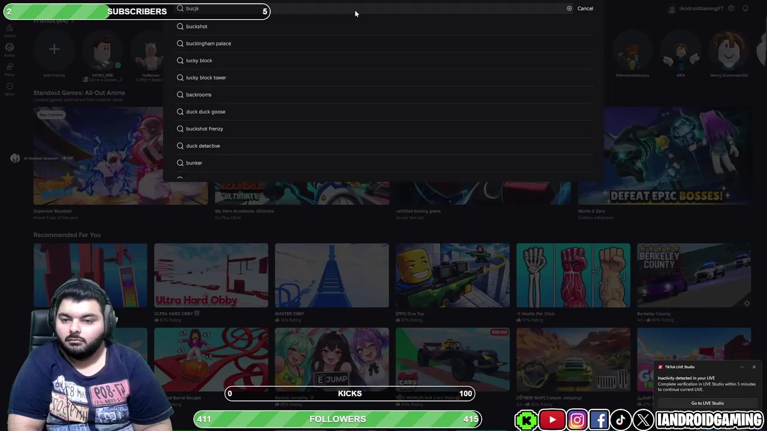Viewport: 767px width, 431px height.
Task: Click the Recommended For You heading
Action: coord(67,235)
